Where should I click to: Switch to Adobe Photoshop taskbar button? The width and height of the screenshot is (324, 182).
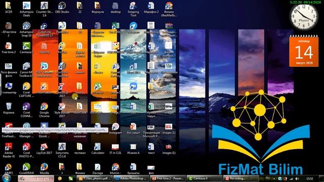131,178
